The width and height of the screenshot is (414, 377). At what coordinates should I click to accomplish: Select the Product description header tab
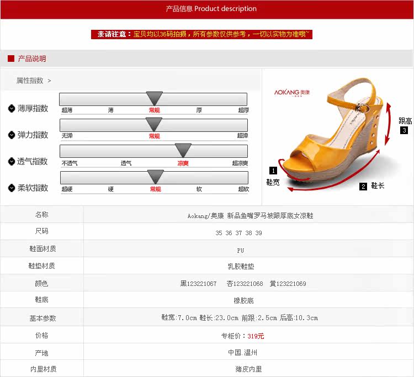pos(211,9)
